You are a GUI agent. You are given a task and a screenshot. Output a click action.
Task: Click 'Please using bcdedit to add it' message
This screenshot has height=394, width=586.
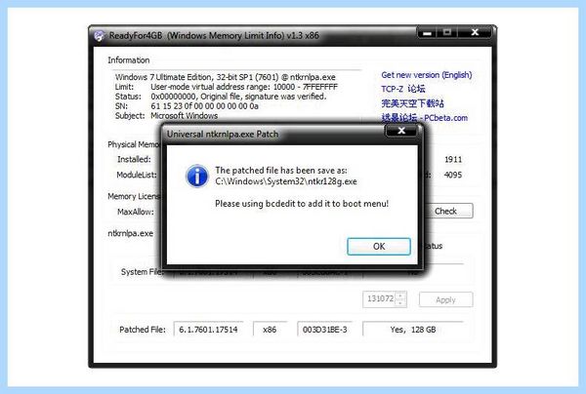[x=302, y=204]
